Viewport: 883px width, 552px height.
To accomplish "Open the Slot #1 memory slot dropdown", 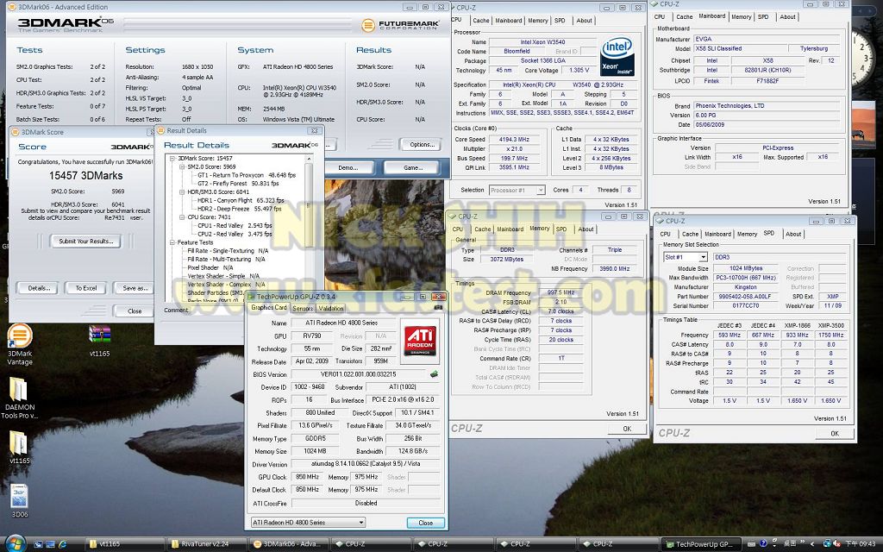I will pyautogui.click(x=685, y=257).
